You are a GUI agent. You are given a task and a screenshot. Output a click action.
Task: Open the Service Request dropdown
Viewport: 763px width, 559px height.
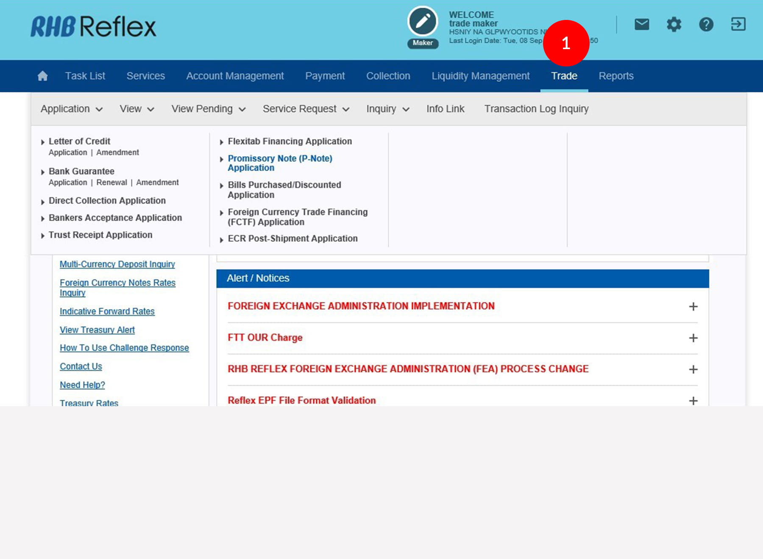306,109
